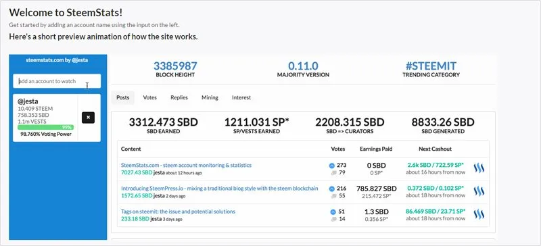Screen dimensions: 541x246
Task: Click the 86.469 SBD / 23.71 SP* cashout
Action: [x=436, y=211]
